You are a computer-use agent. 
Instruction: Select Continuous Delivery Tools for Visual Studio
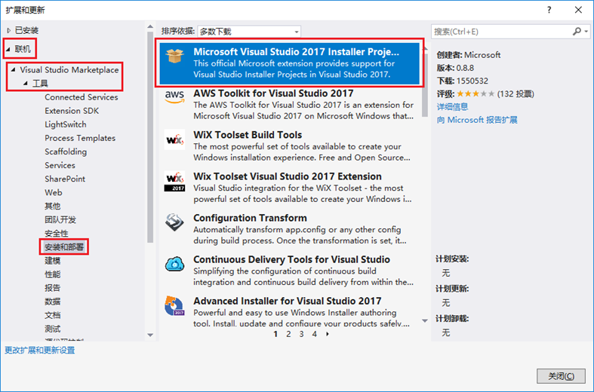pyautogui.click(x=291, y=259)
